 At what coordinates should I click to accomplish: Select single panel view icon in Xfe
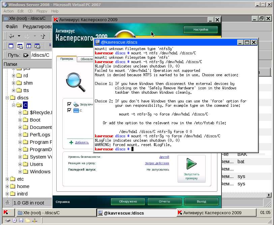coord(11,46)
